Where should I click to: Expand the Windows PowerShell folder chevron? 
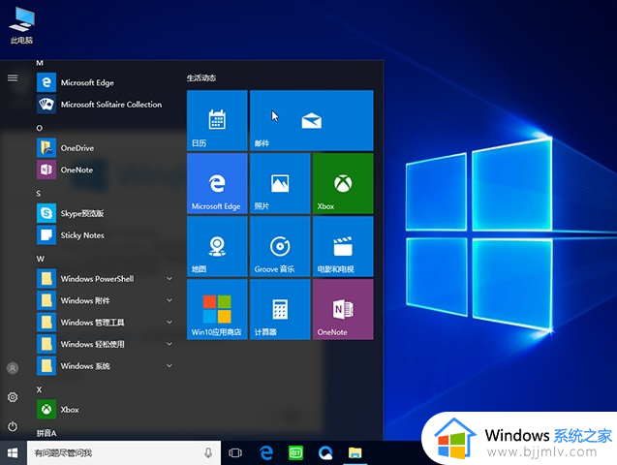coord(170,279)
